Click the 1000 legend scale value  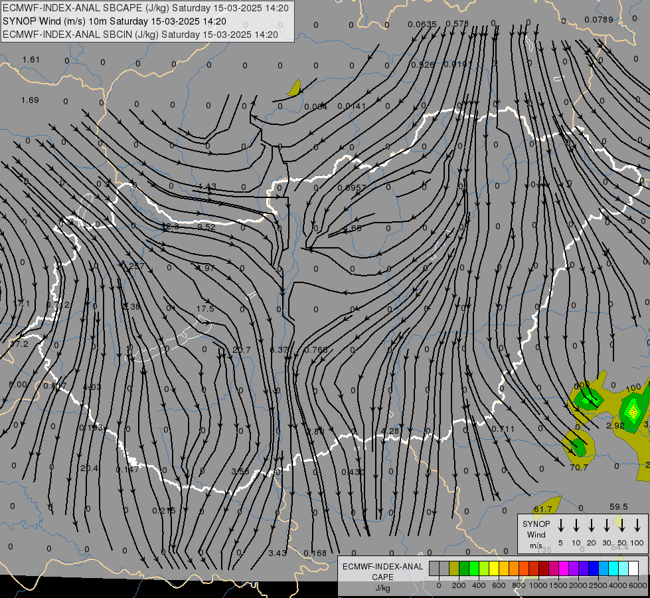pos(538,585)
